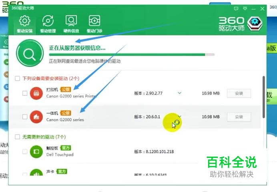Click the 公版 badge next to 打印机
Image resolution: width=277 pixels, height=192 pixels.
pyautogui.click(x=66, y=89)
